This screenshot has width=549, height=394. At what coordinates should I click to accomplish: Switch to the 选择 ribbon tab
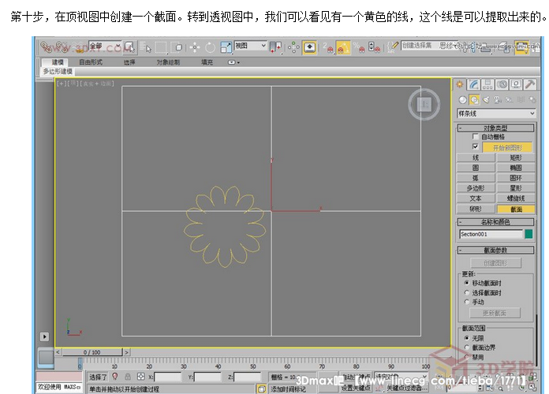coord(129,62)
